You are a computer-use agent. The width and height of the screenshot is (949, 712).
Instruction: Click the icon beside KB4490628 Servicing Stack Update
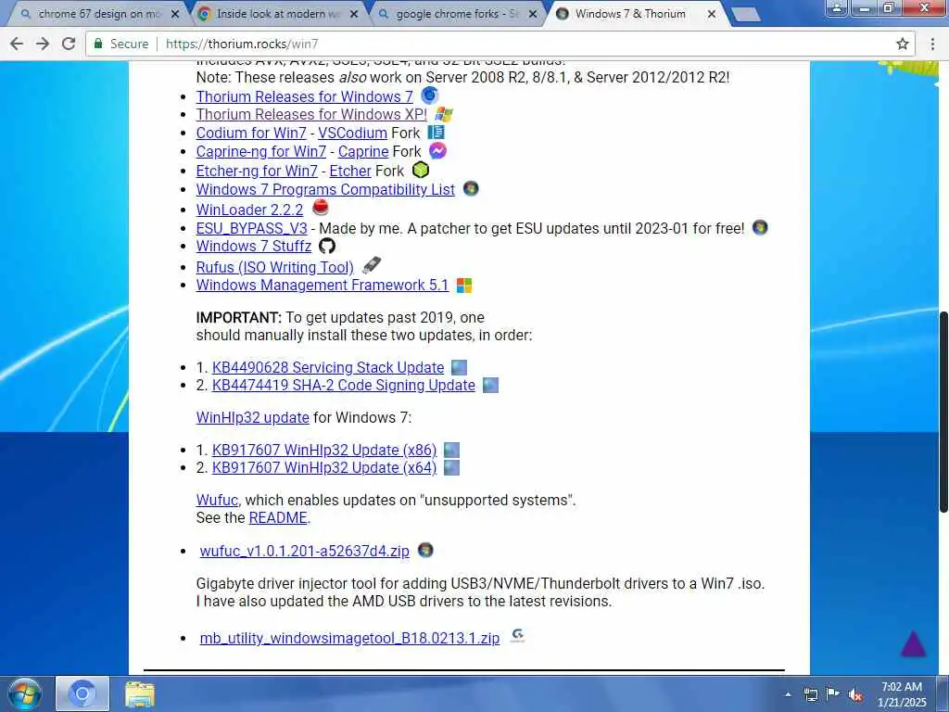click(460, 367)
